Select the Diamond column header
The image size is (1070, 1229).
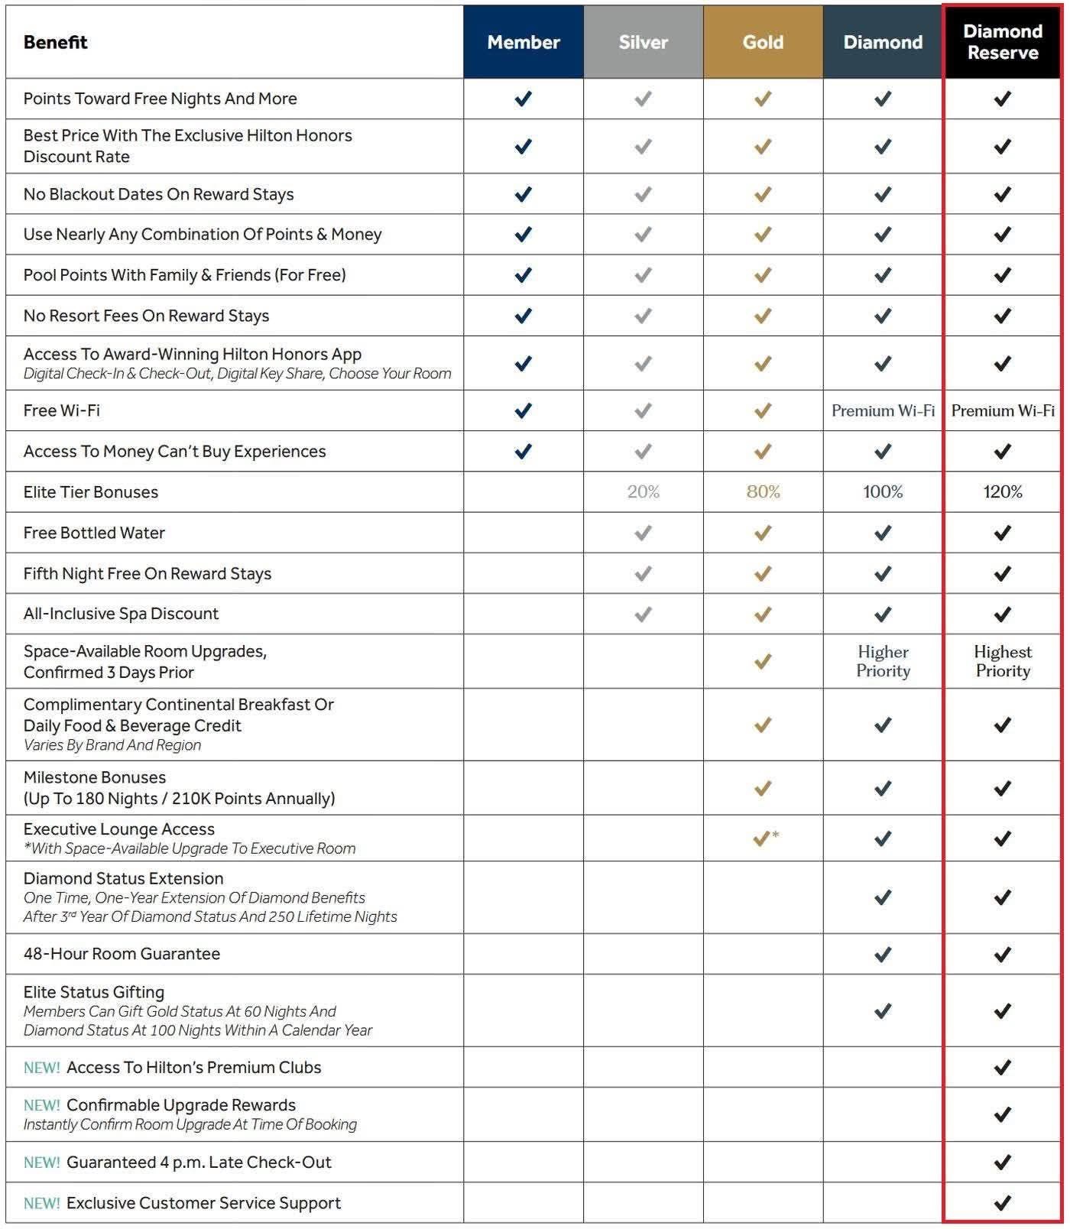click(x=883, y=42)
